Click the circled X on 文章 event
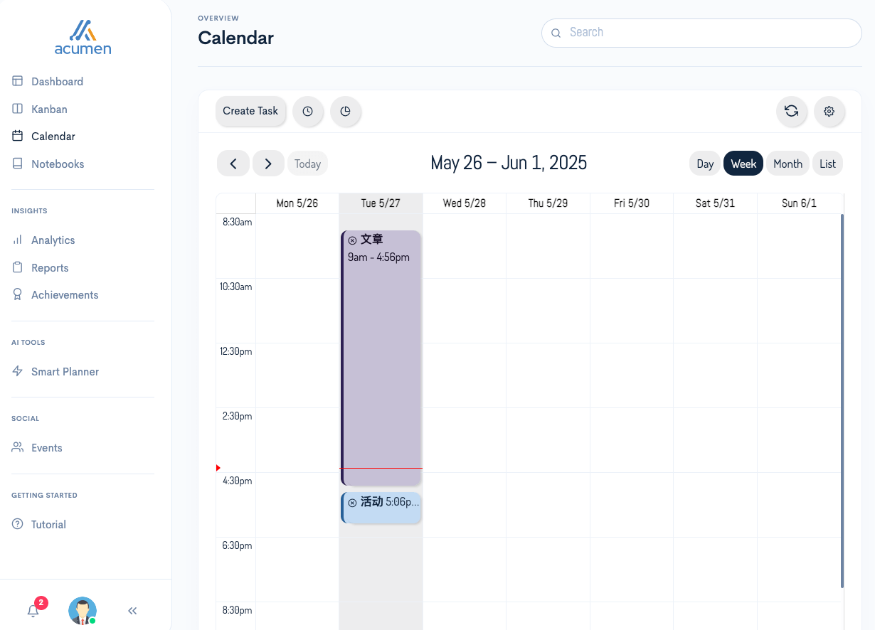Screen dimensions: 875x630 coord(352,240)
